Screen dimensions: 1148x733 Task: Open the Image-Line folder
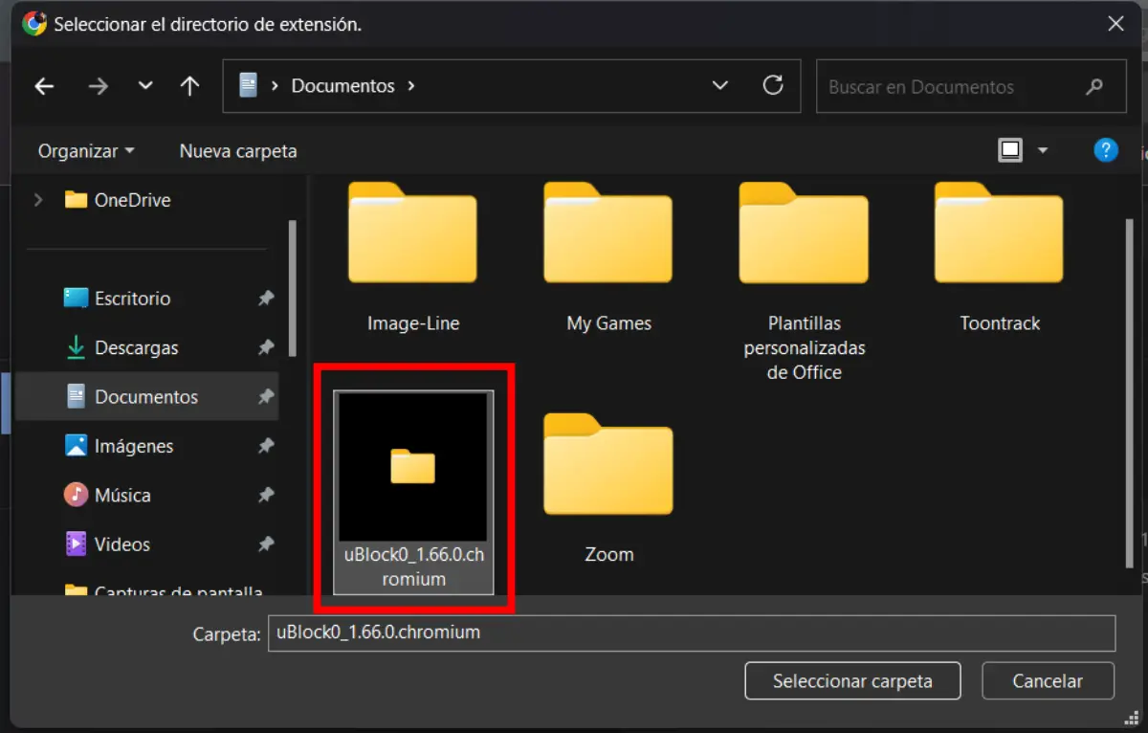click(x=413, y=234)
